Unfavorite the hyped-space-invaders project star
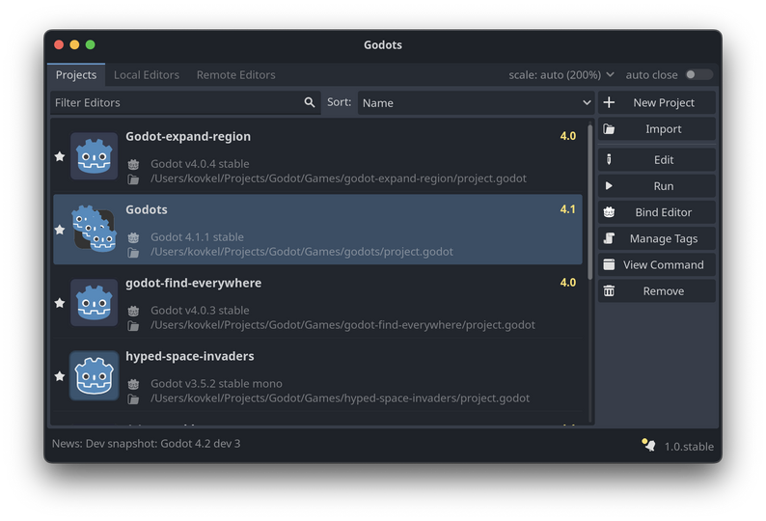766x521 pixels. click(60, 376)
